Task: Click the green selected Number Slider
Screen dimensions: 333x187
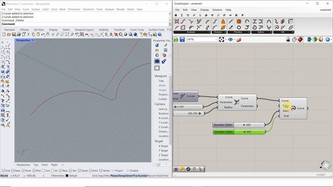Action: [239, 132]
